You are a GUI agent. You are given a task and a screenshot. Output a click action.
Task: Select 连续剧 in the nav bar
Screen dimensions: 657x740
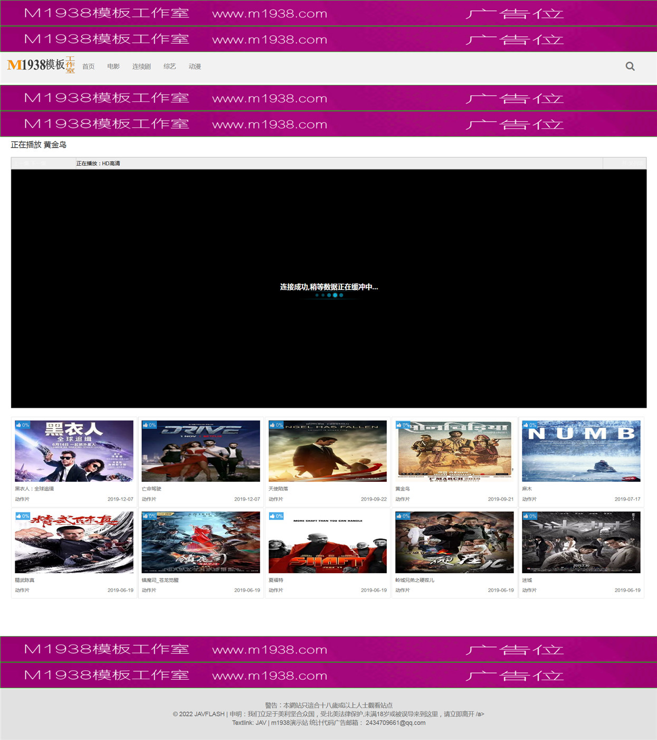click(141, 67)
